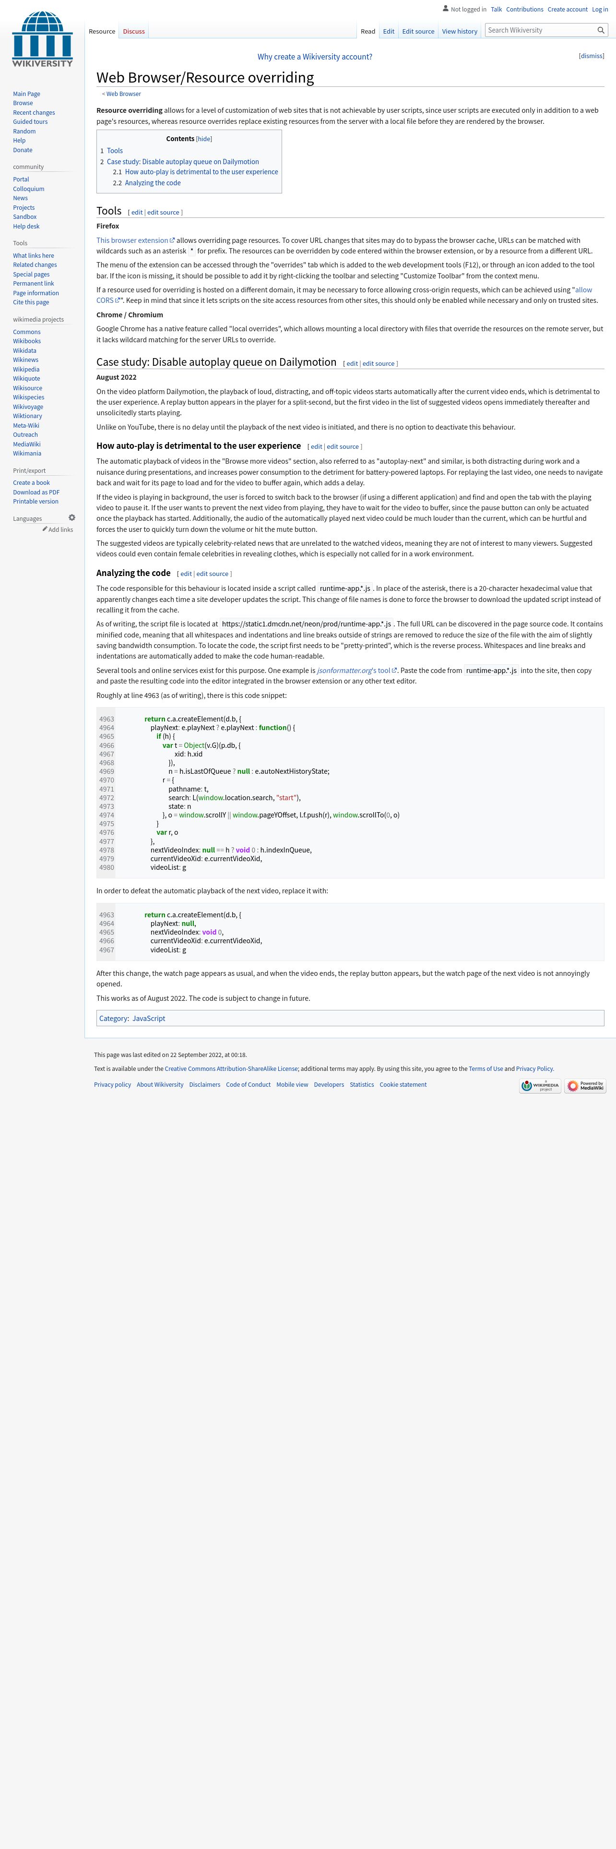Open Contributions link in header
The width and height of the screenshot is (616, 1849).
click(524, 9)
